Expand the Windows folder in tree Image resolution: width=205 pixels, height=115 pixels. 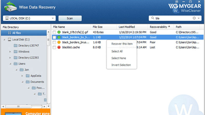click(10, 52)
